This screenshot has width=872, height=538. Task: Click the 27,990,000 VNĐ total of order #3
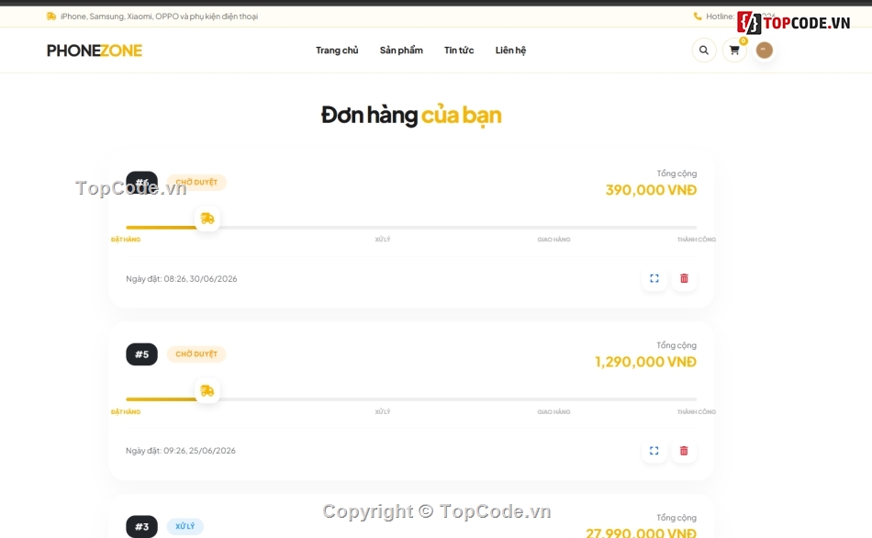pos(641,533)
